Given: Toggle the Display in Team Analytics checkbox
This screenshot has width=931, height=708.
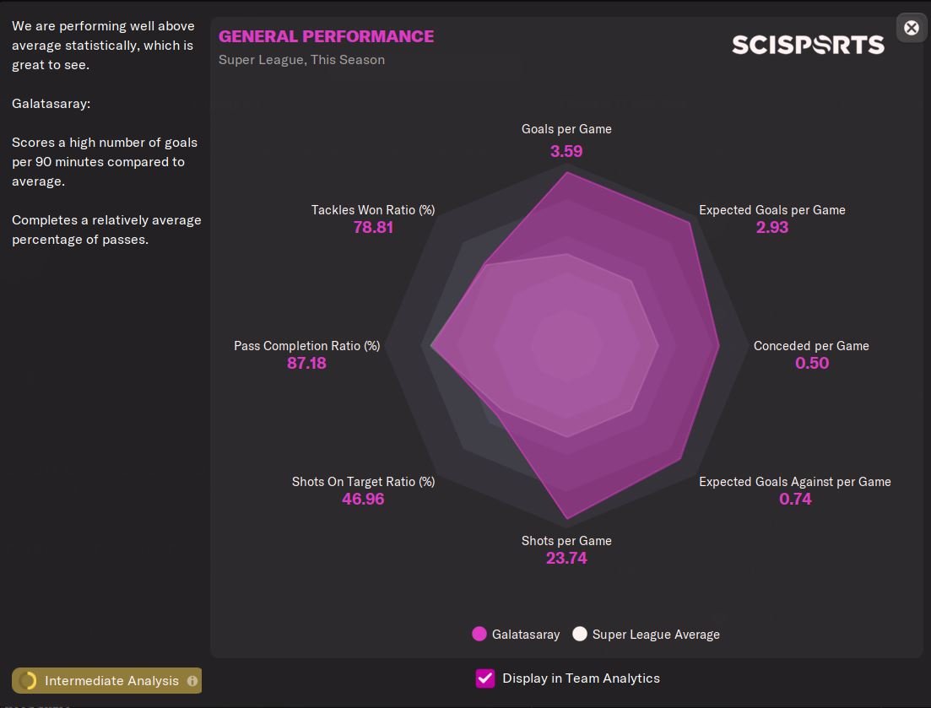Looking at the screenshot, I should (x=485, y=678).
